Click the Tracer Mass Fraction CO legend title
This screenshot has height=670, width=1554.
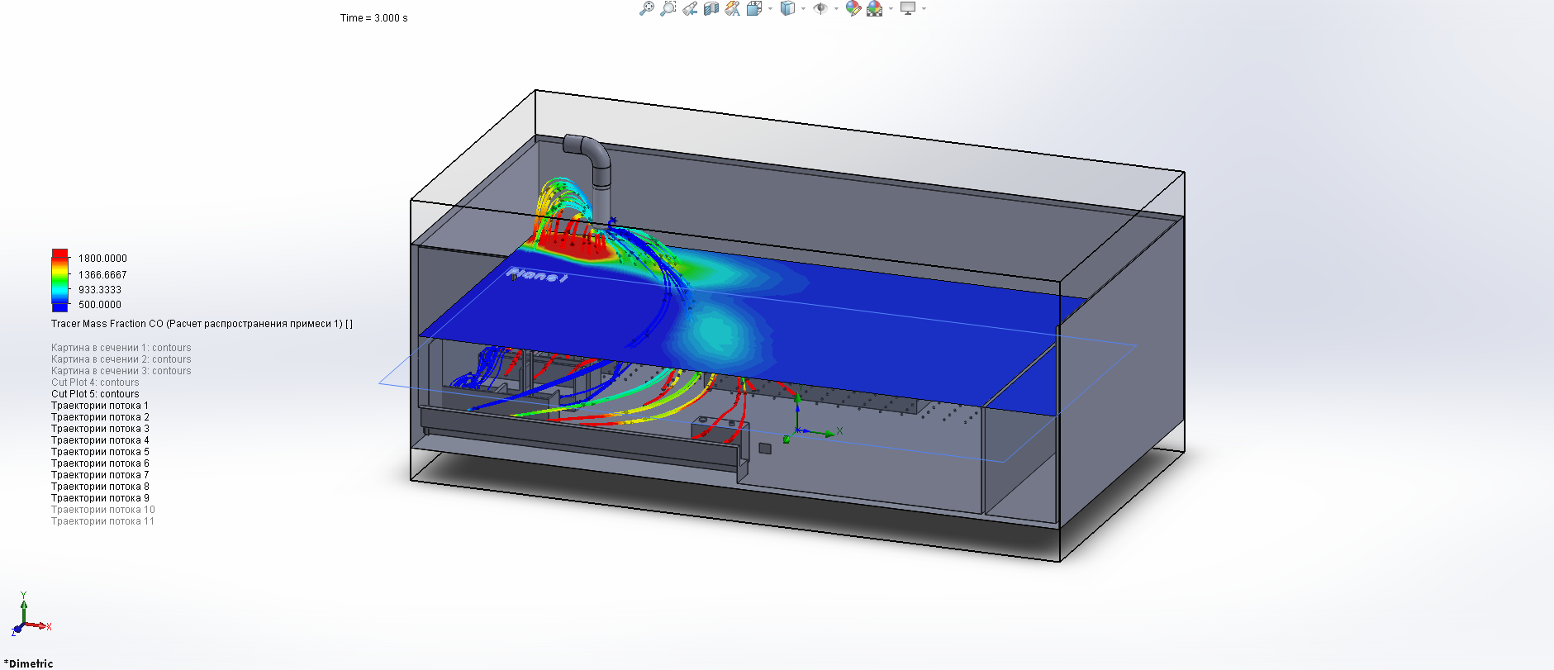point(202,324)
